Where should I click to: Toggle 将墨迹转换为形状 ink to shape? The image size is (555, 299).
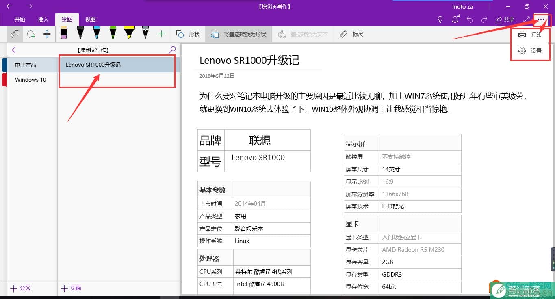[238, 34]
